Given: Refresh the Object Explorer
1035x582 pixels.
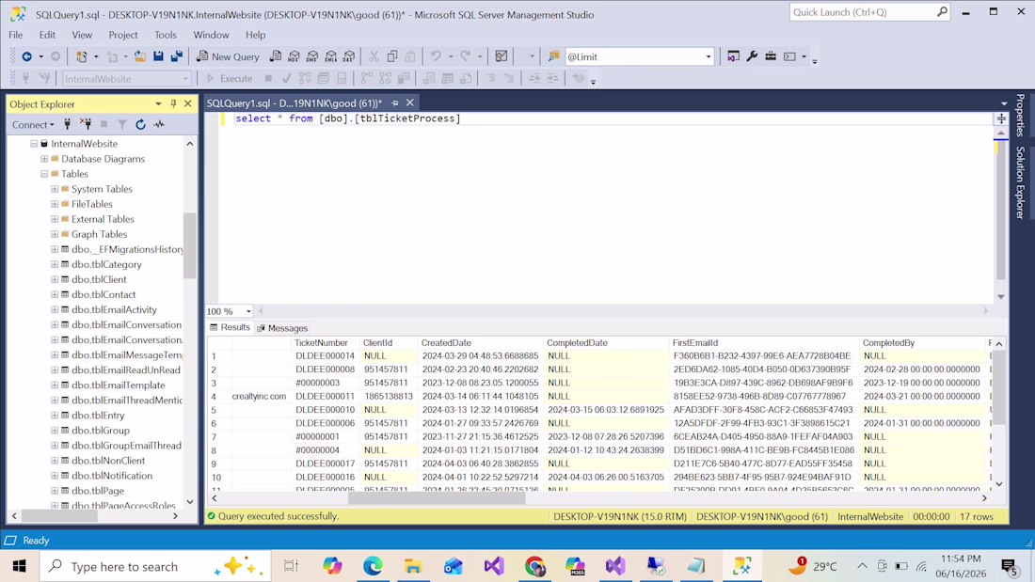Looking at the screenshot, I should 140,124.
